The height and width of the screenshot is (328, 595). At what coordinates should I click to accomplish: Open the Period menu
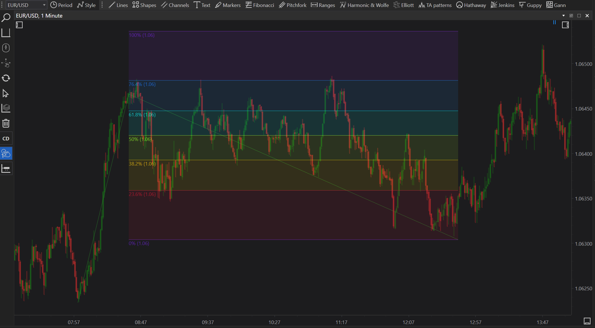click(x=61, y=5)
